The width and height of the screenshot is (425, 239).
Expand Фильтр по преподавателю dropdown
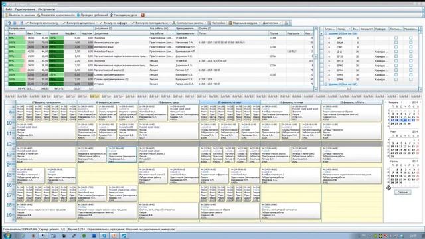click(x=170, y=23)
